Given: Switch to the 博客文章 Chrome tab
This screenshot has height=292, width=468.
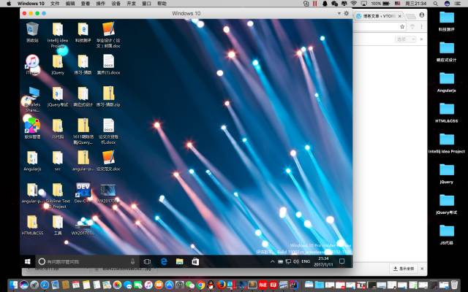Looking at the screenshot, I should pyautogui.click(x=379, y=16).
